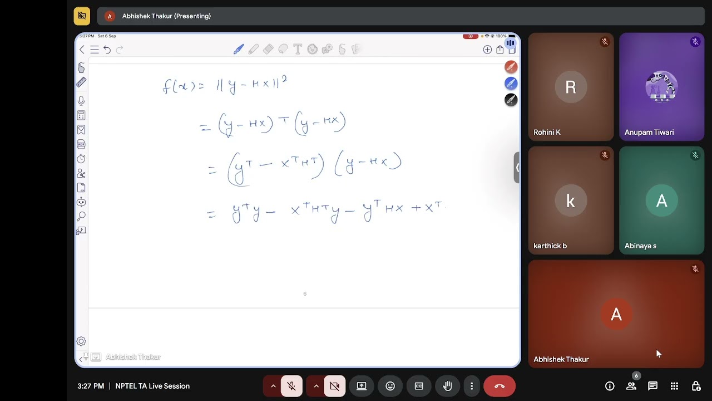
Task: Choose the black pen color preset
Action: point(511,100)
